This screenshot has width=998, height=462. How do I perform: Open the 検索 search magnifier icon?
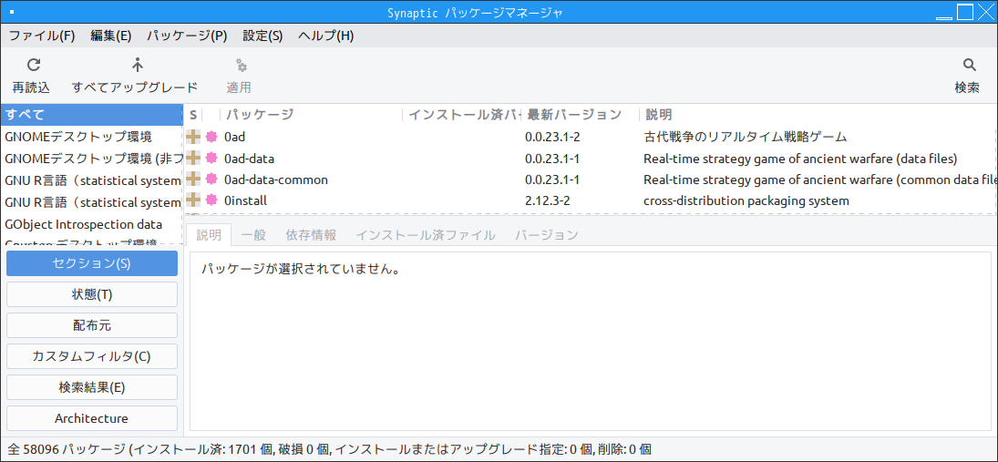tap(970, 65)
